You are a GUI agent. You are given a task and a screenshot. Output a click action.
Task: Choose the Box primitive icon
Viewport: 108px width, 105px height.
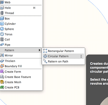pos(2,18)
